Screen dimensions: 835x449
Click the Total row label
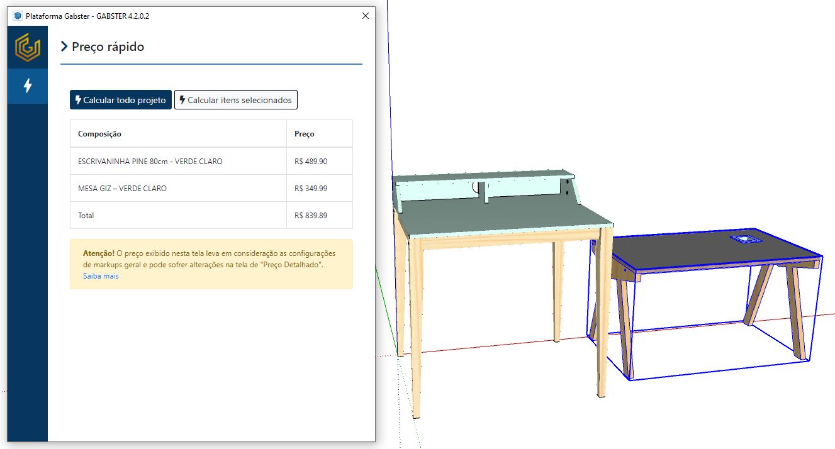(x=86, y=216)
